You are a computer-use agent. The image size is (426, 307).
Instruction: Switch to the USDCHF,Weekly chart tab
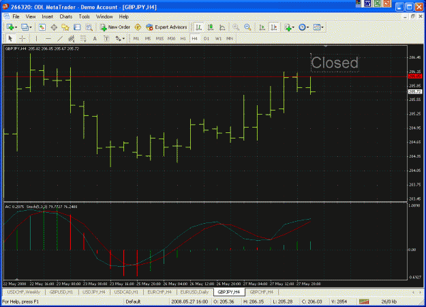pos(23,292)
